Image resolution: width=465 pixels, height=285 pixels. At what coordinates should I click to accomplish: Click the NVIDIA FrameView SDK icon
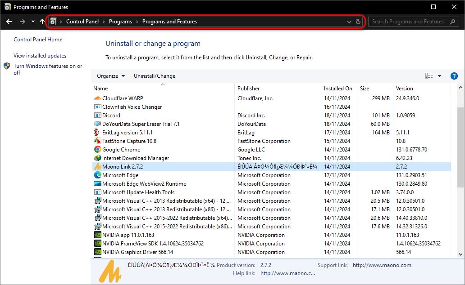click(x=98, y=244)
